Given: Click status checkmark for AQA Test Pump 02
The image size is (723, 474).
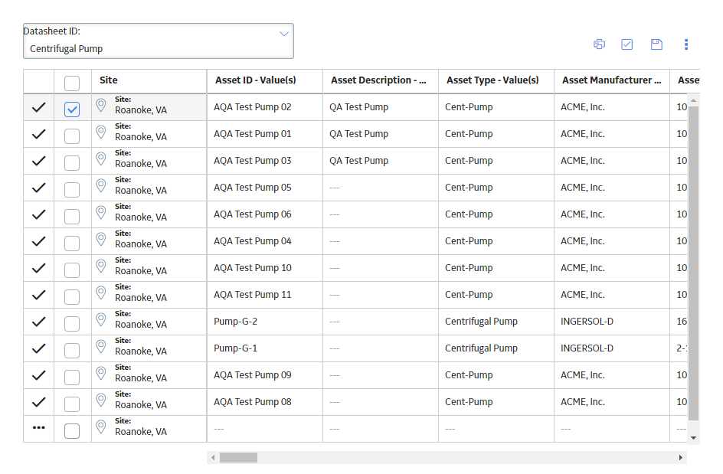Looking at the screenshot, I should click(39, 107).
